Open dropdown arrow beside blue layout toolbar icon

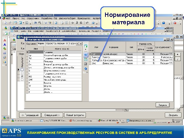click(x=24, y=23)
